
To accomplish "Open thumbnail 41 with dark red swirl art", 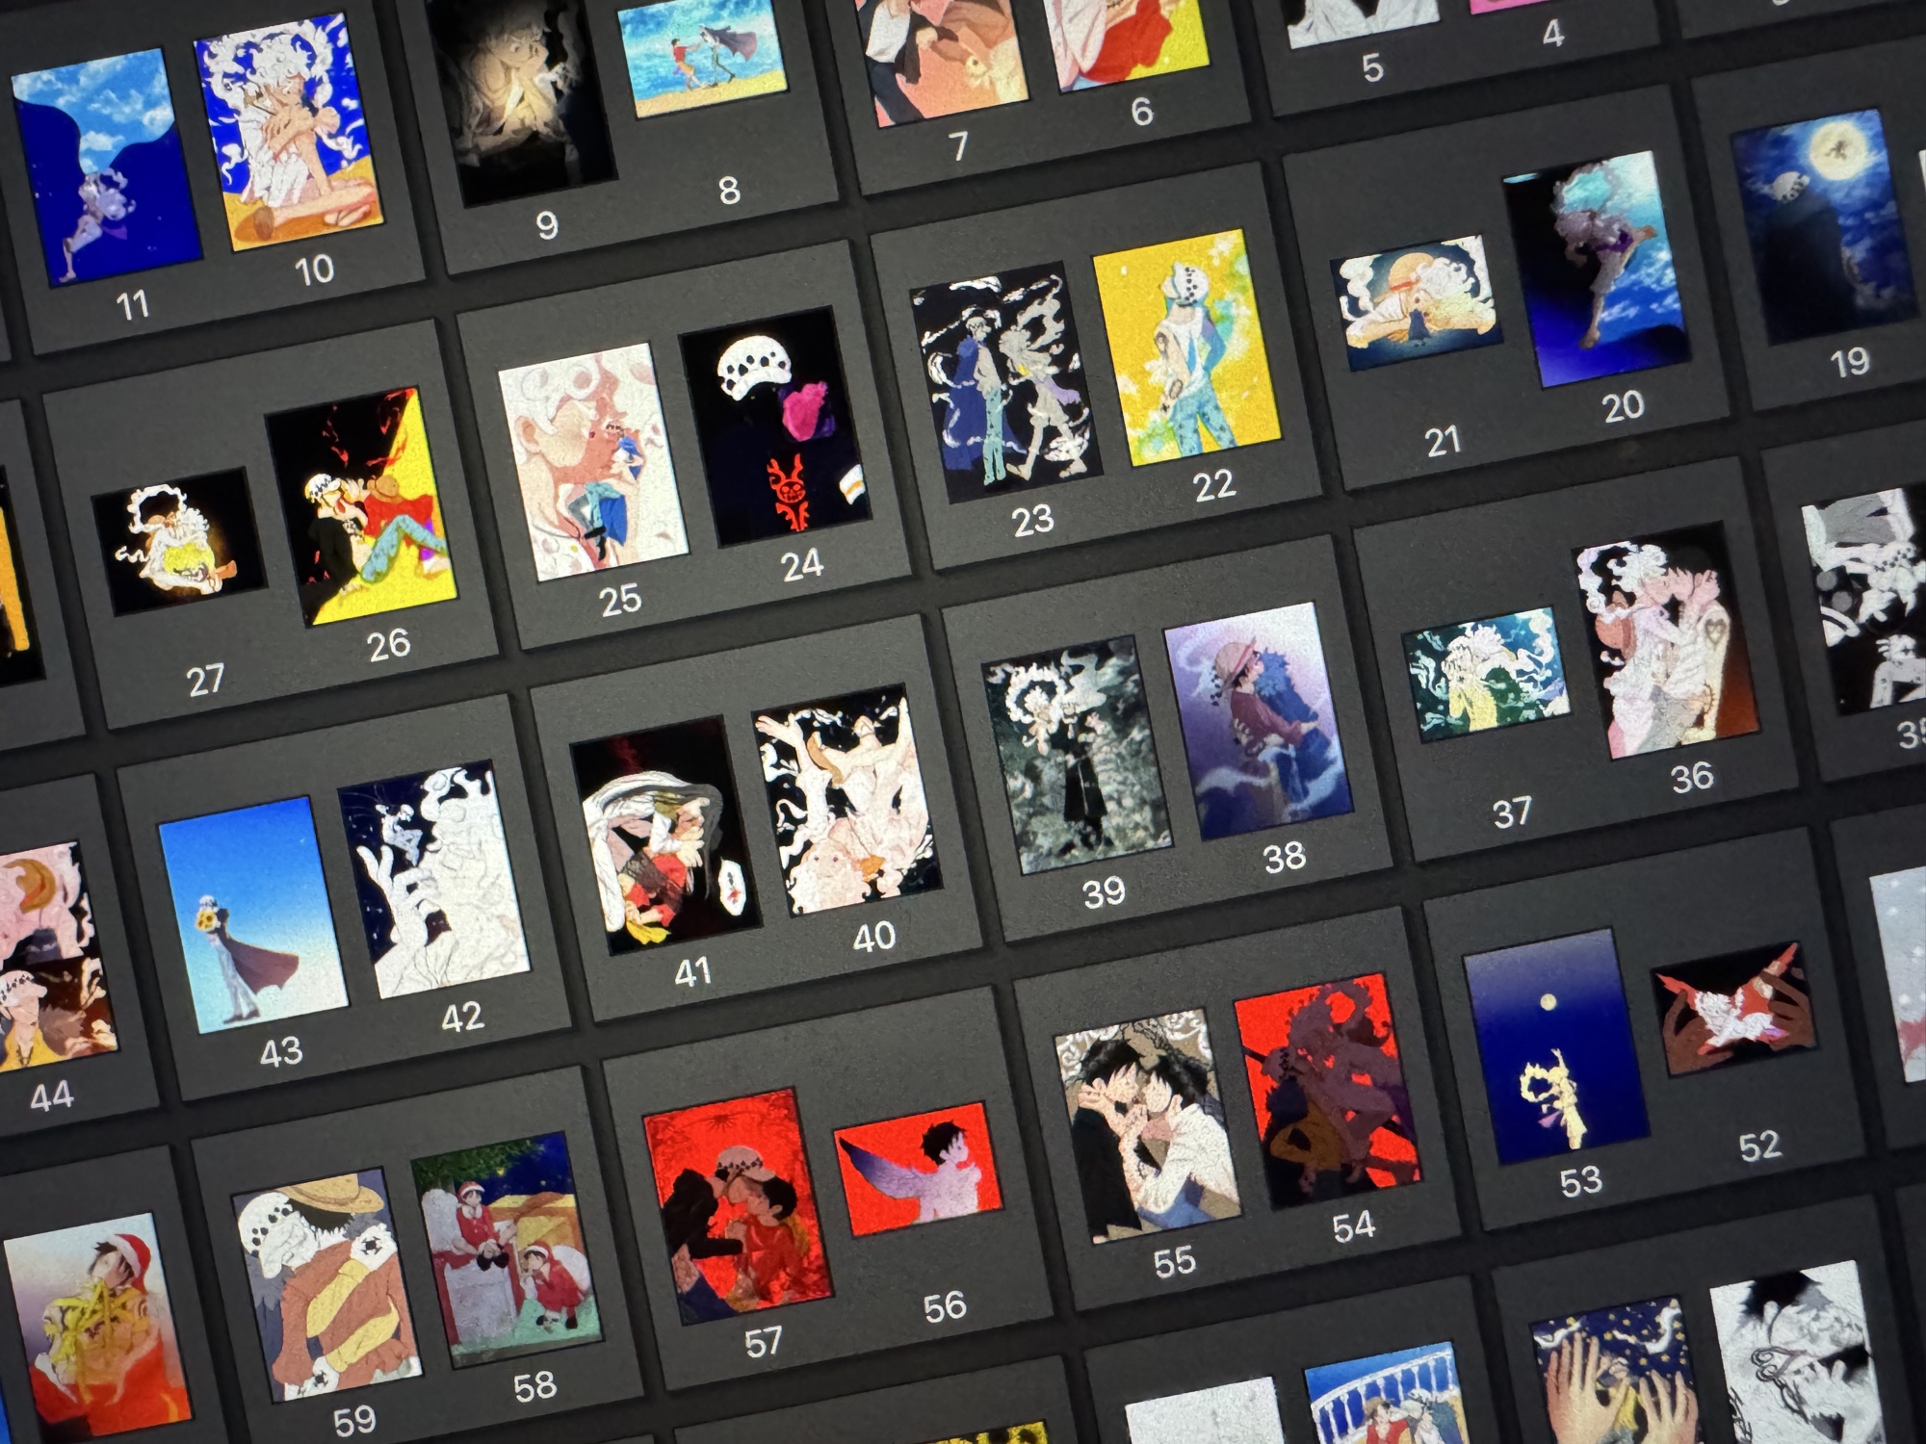I will pyautogui.click(x=664, y=836).
